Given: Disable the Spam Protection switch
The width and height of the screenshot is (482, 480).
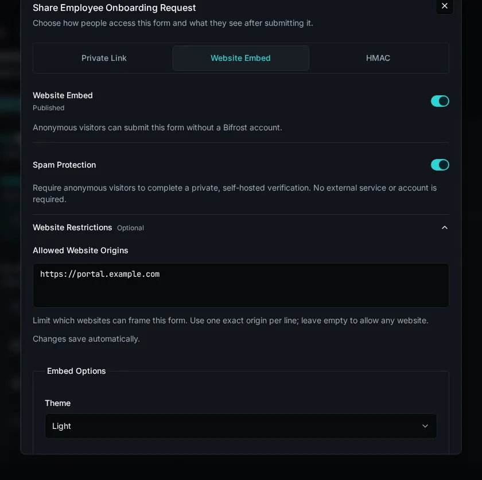Looking at the screenshot, I should [440, 165].
